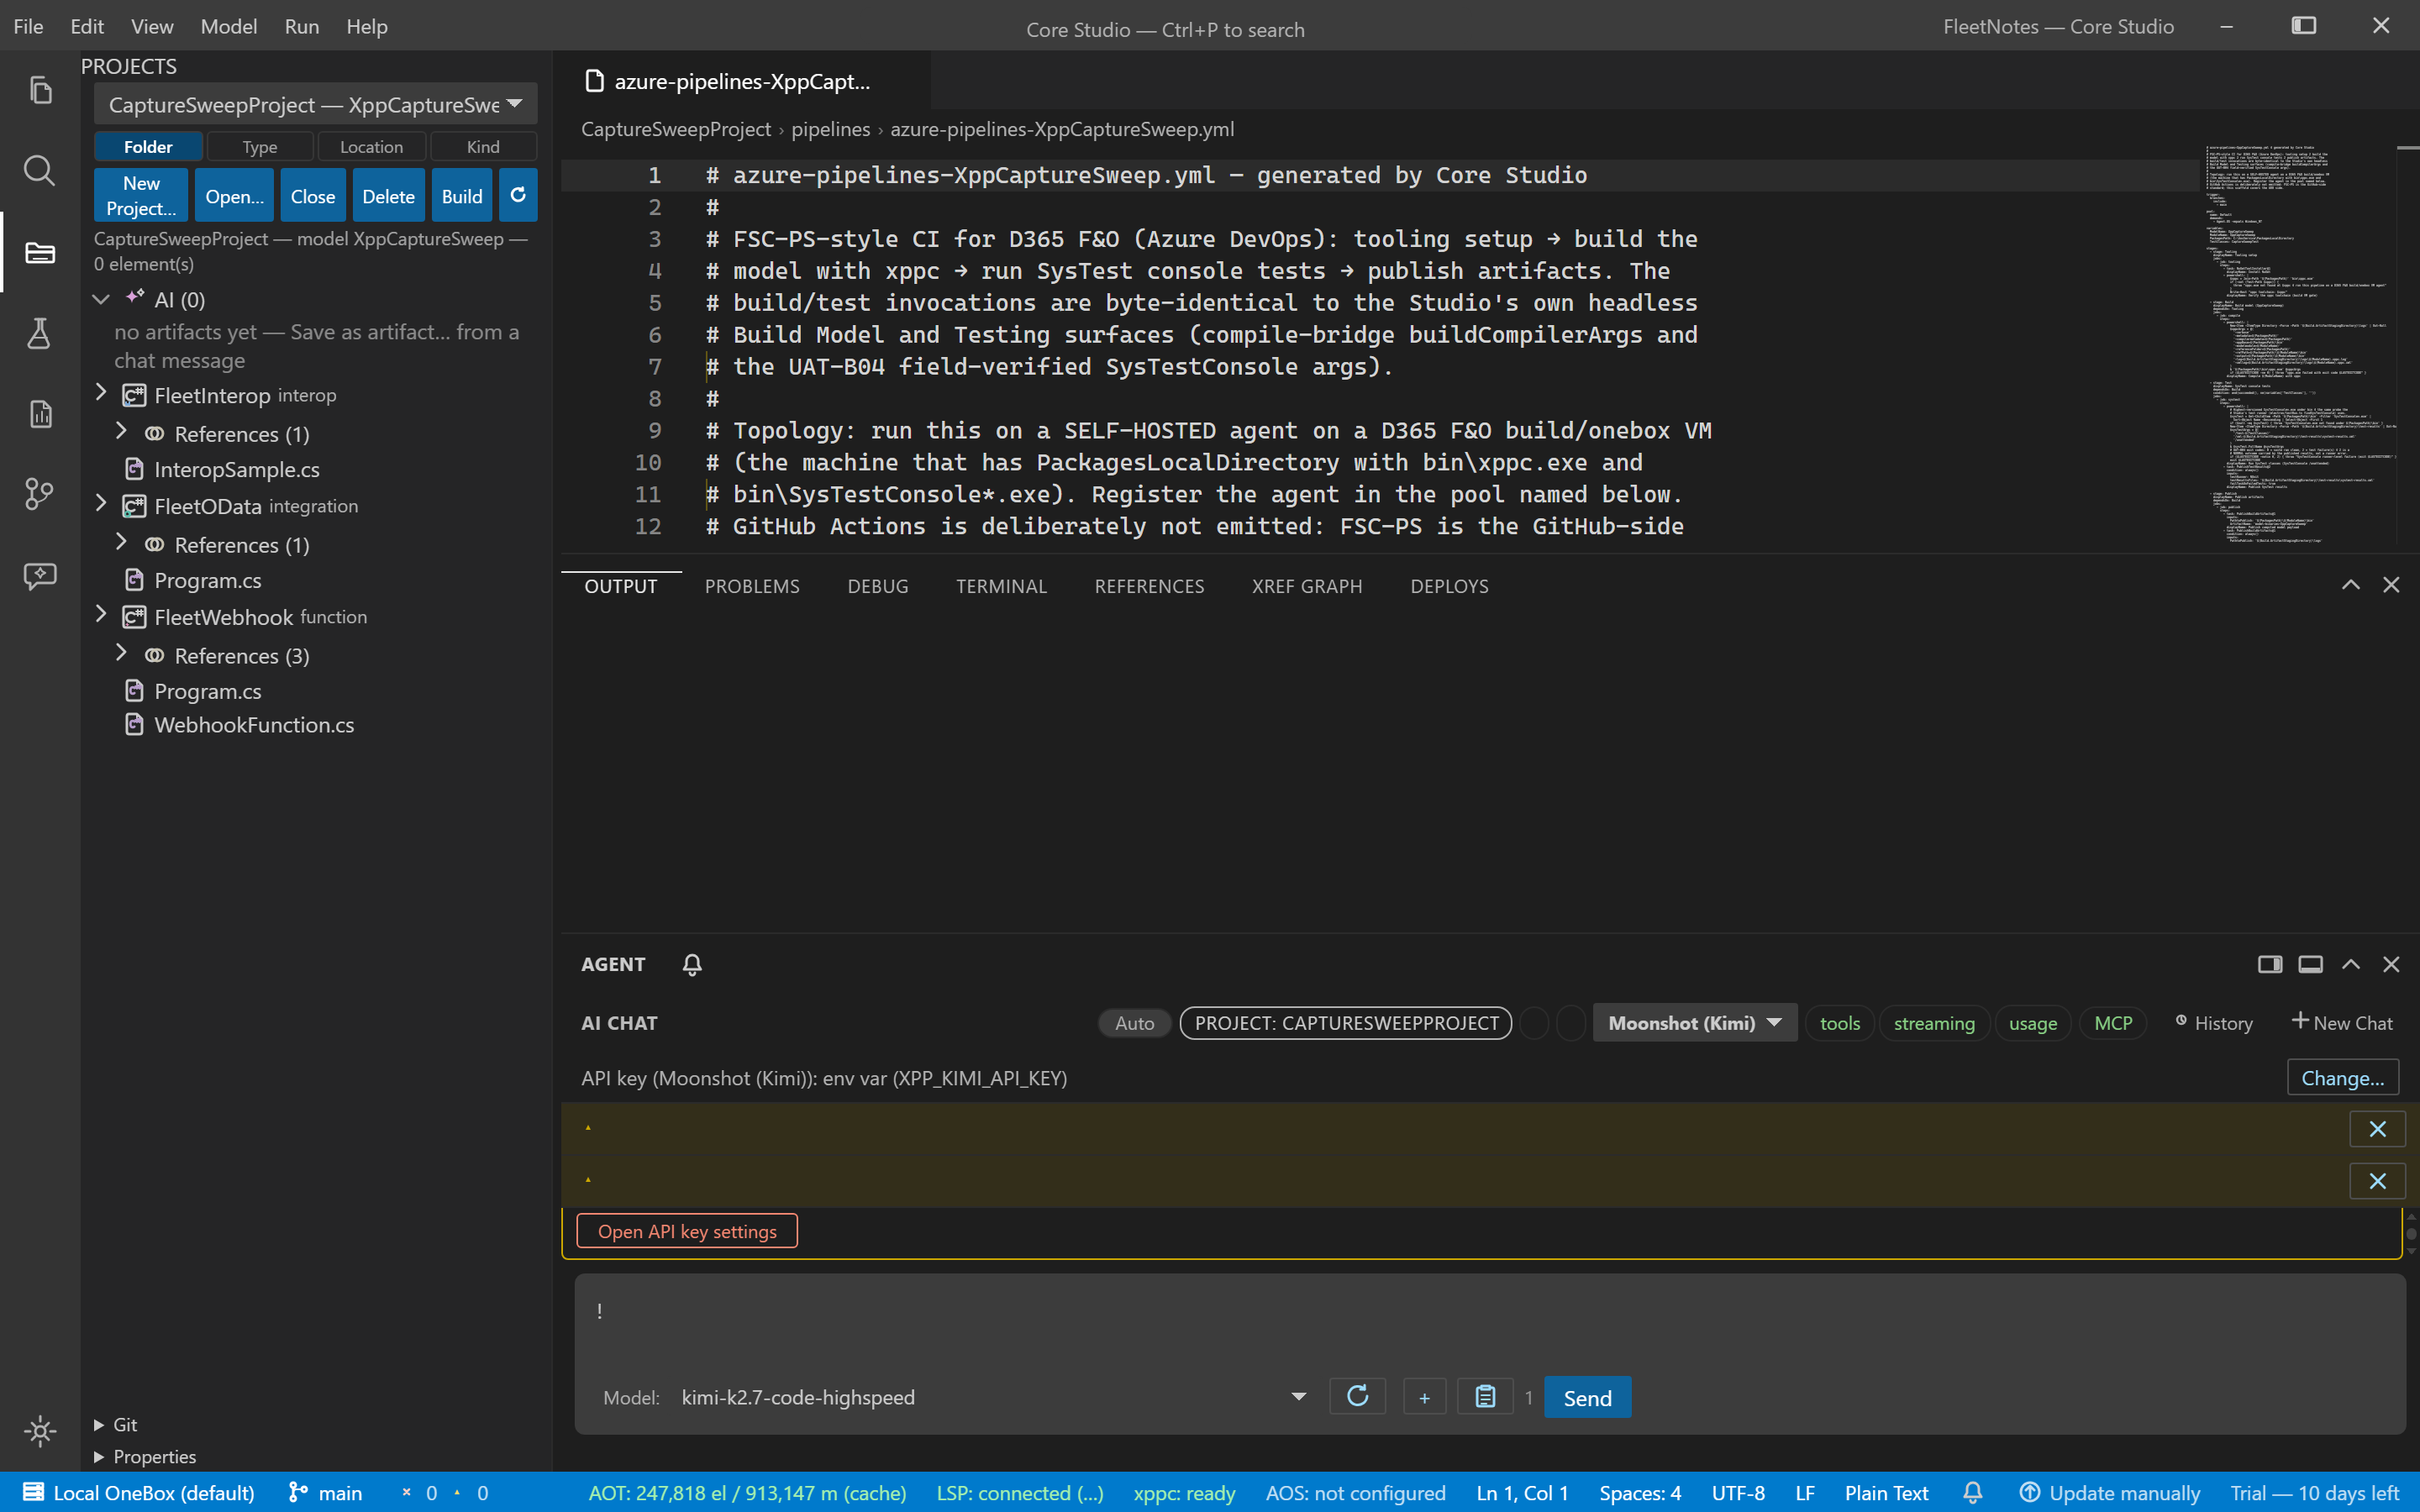Expand the FleetWebhook project node
The width and height of the screenshot is (2420, 1512).
pyautogui.click(x=101, y=616)
